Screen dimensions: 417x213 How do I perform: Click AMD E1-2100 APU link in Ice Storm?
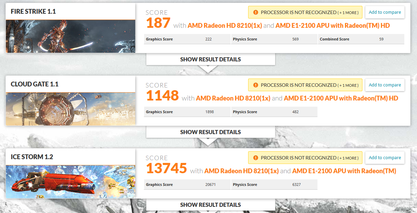[x=344, y=171]
